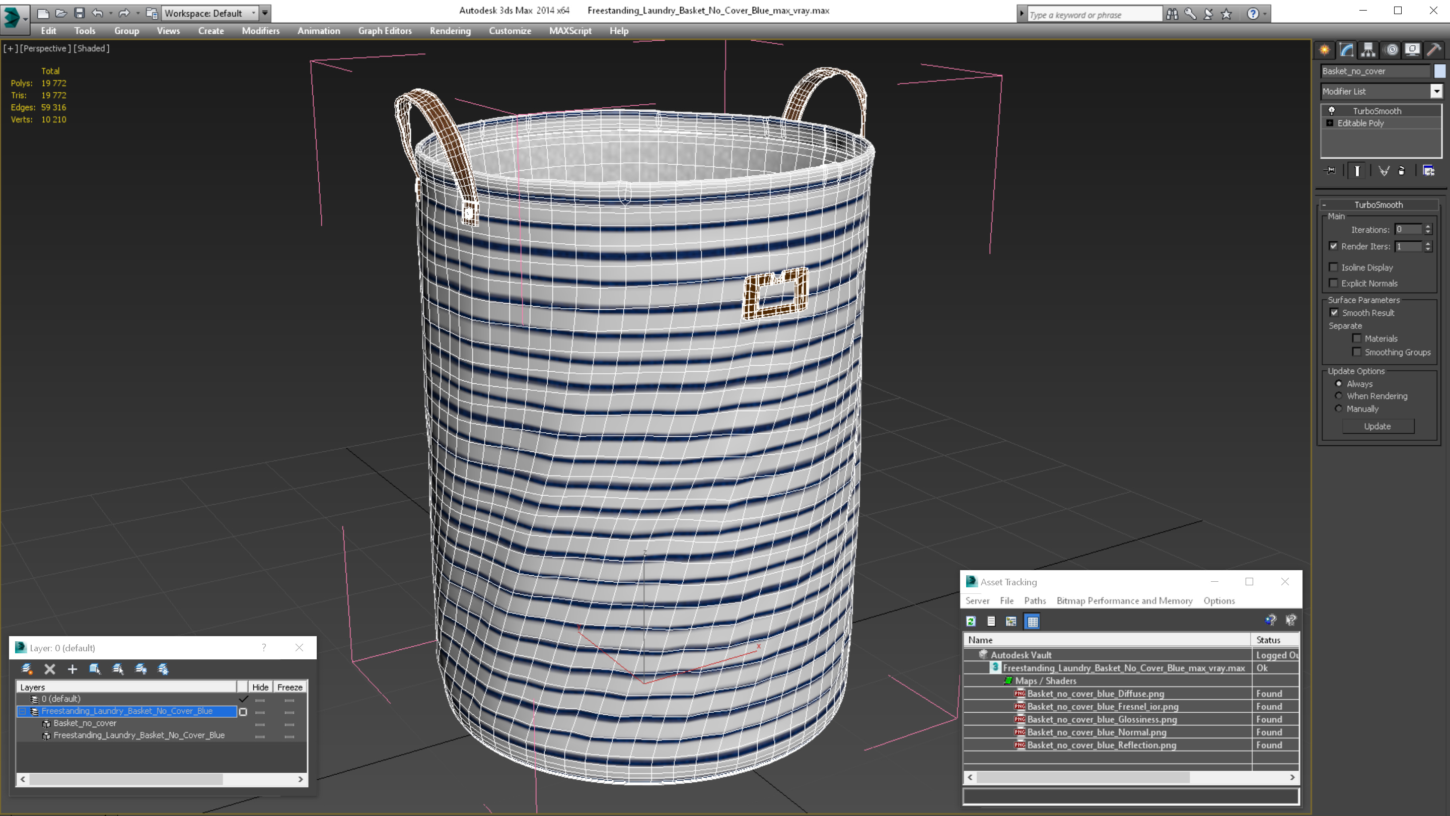Click Configure Modifier Sets icon
The height and width of the screenshot is (816, 1450).
click(1429, 171)
